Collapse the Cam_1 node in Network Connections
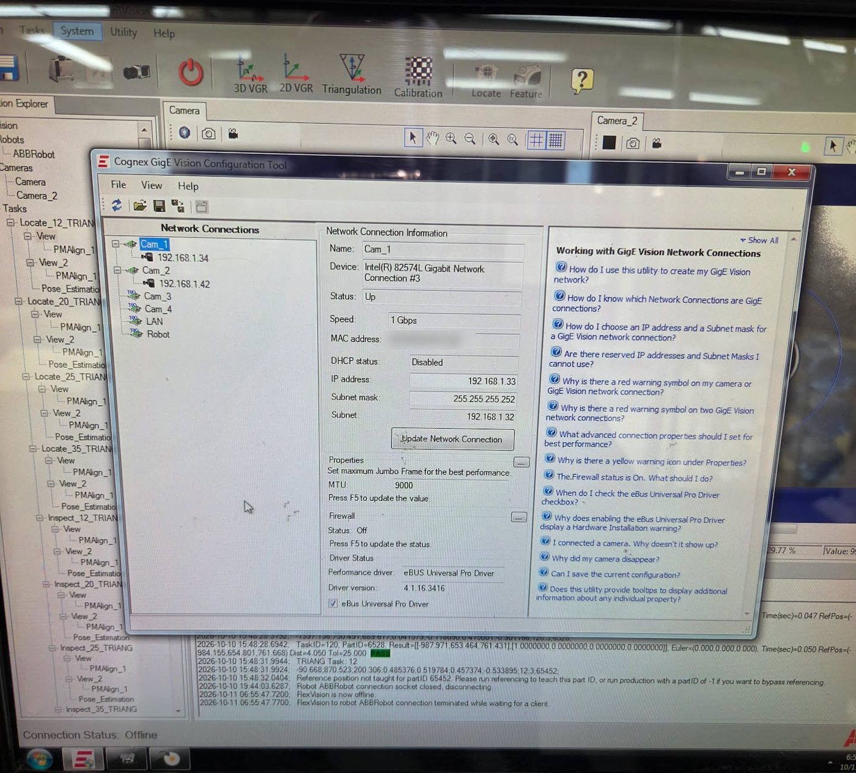 point(116,243)
